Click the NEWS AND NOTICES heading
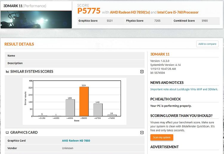The height and width of the screenshot is (154, 224). click(167, 83)
